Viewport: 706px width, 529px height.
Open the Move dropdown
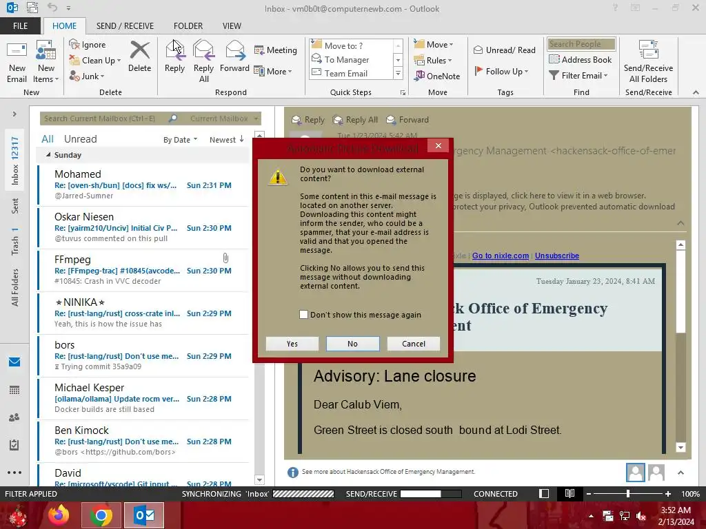(x=434, y=44)
